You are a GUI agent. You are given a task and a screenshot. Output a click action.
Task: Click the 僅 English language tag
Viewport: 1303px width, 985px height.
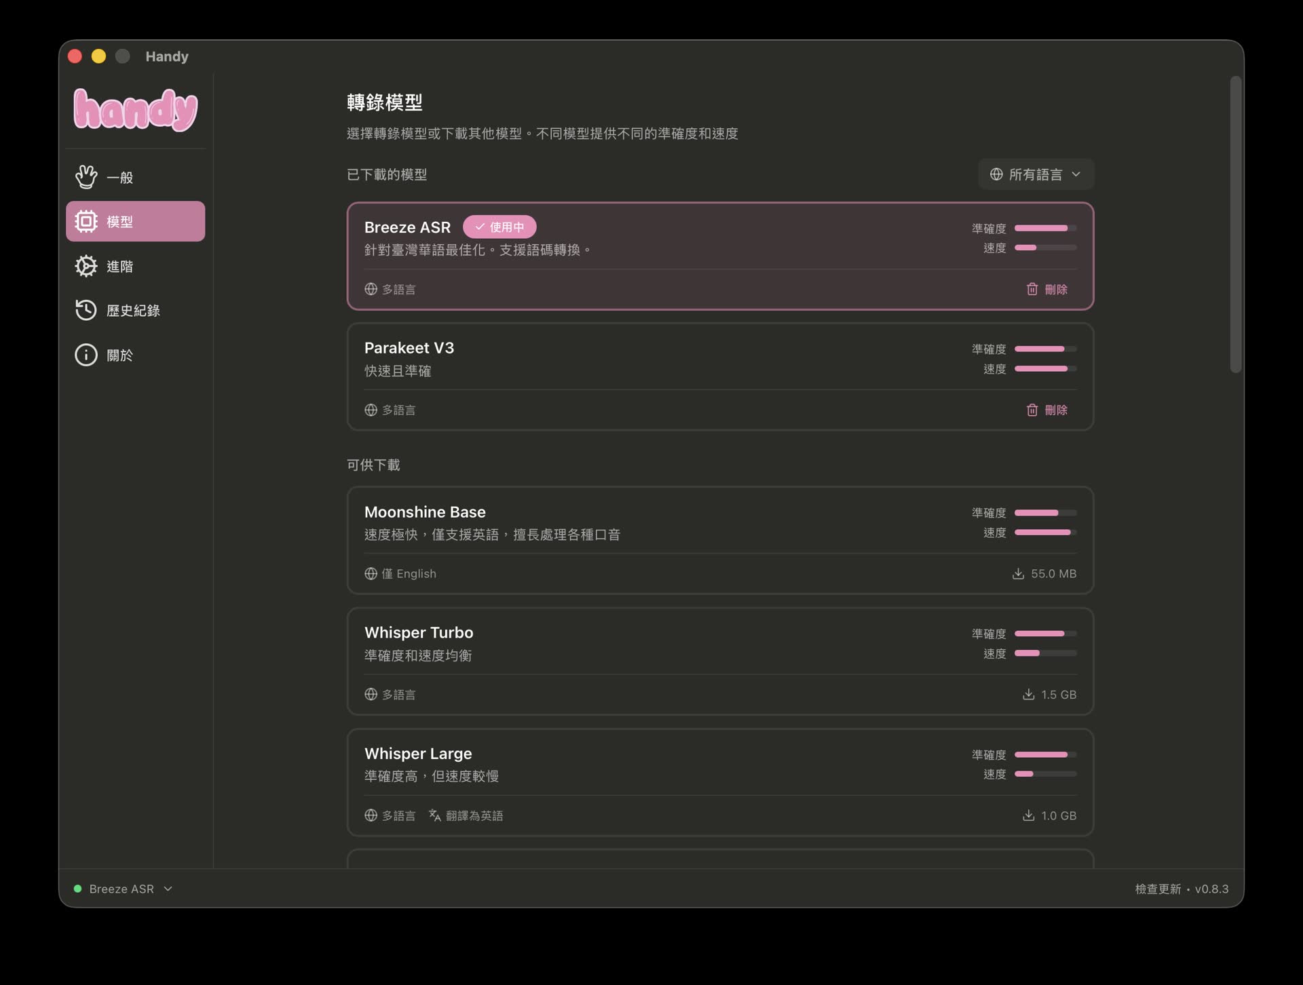(x=400, y=574)
